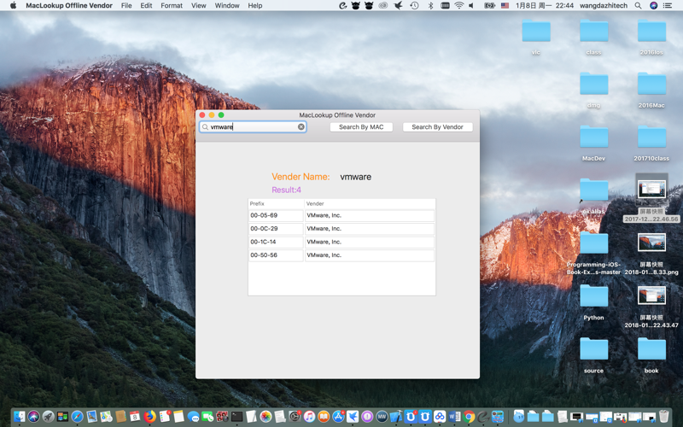The height and width of the screenshot is (427, 683).
Task: Open the Edit menu
Action: [146, 6]
